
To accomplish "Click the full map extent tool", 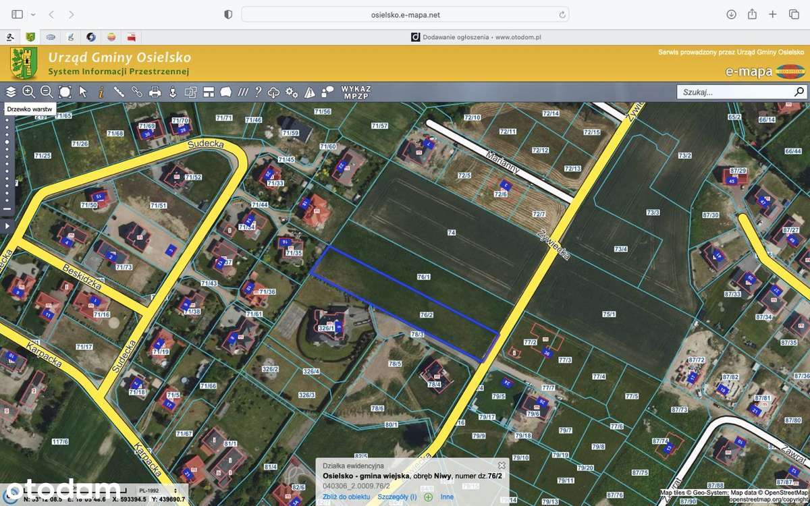I will 65,92.
